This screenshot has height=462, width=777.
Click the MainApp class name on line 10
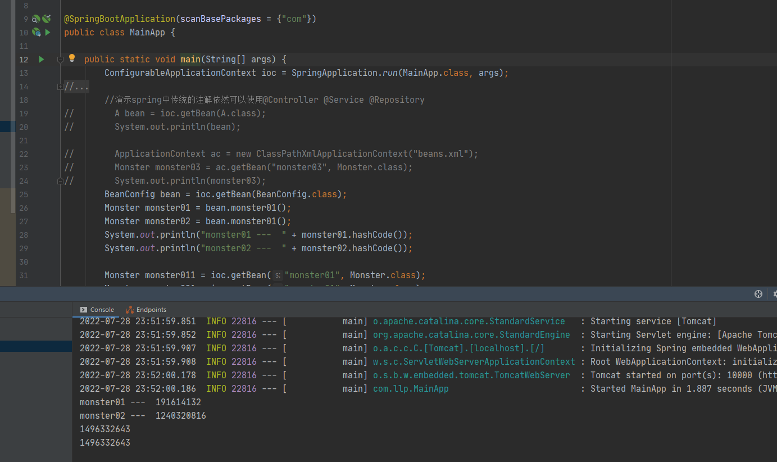click(147, 33)
